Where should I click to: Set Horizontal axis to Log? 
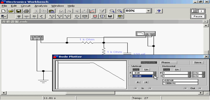[x=166, y=69]
